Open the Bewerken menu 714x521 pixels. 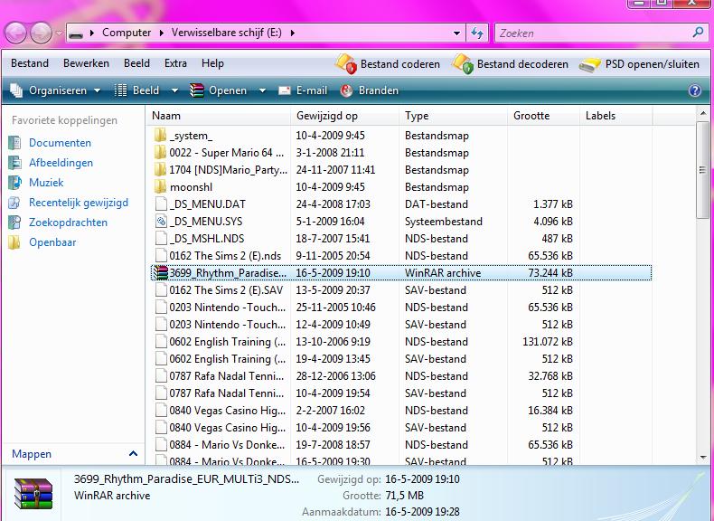pos(86,63)
